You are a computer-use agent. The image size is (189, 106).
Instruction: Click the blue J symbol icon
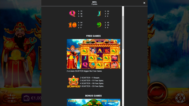pyautogui.click(x=99, y=14)
